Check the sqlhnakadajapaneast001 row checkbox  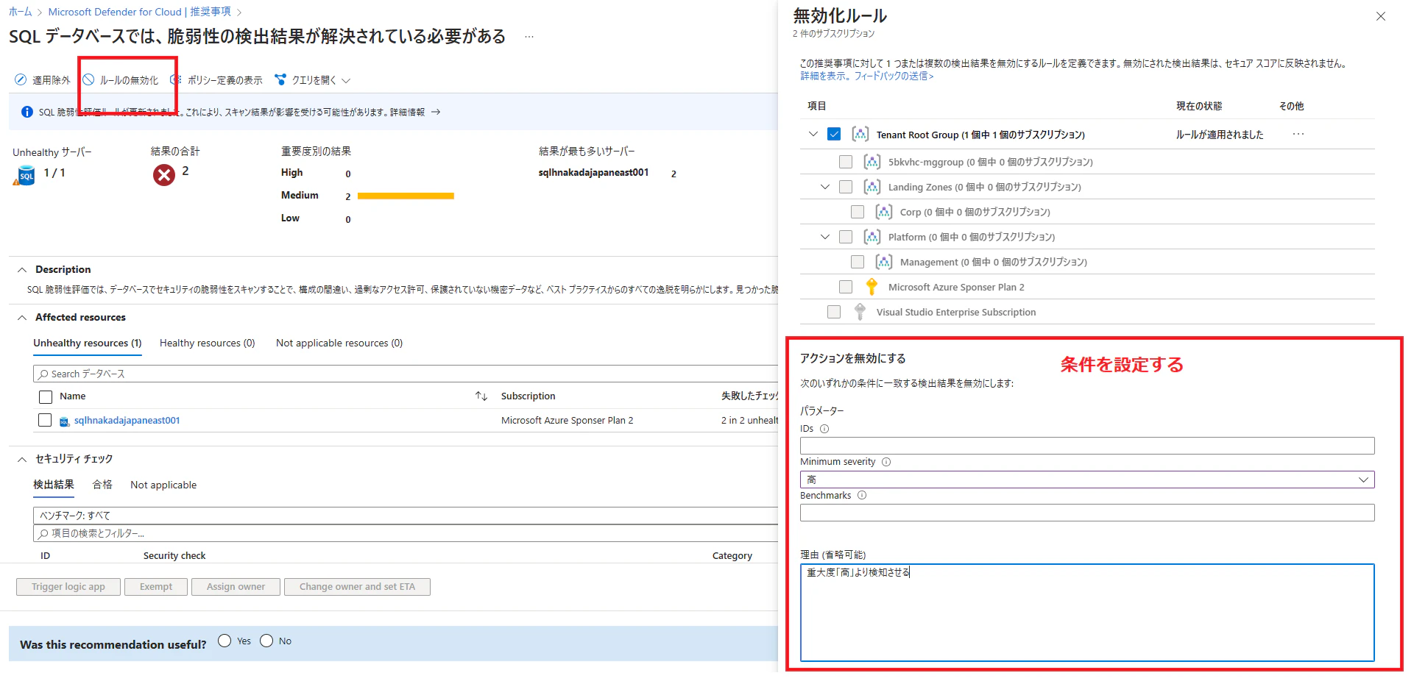[45, 420]
